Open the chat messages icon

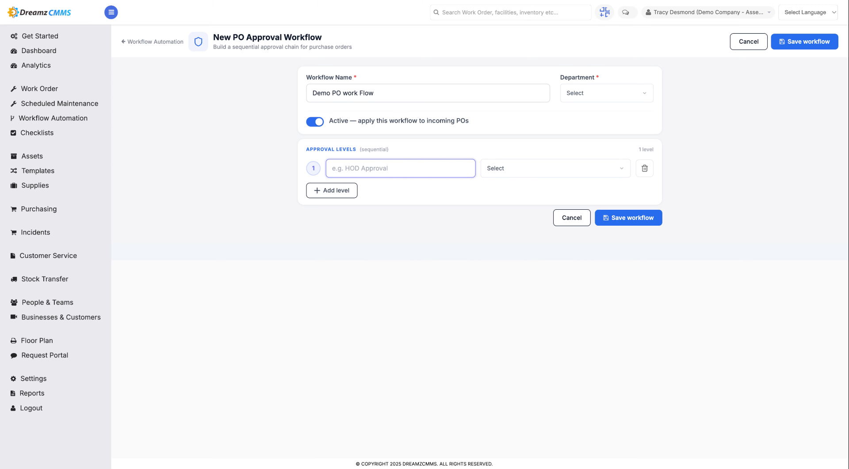626,12
